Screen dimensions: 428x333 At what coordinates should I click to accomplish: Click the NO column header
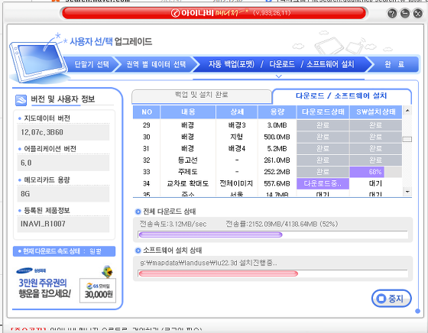point(147,112)
